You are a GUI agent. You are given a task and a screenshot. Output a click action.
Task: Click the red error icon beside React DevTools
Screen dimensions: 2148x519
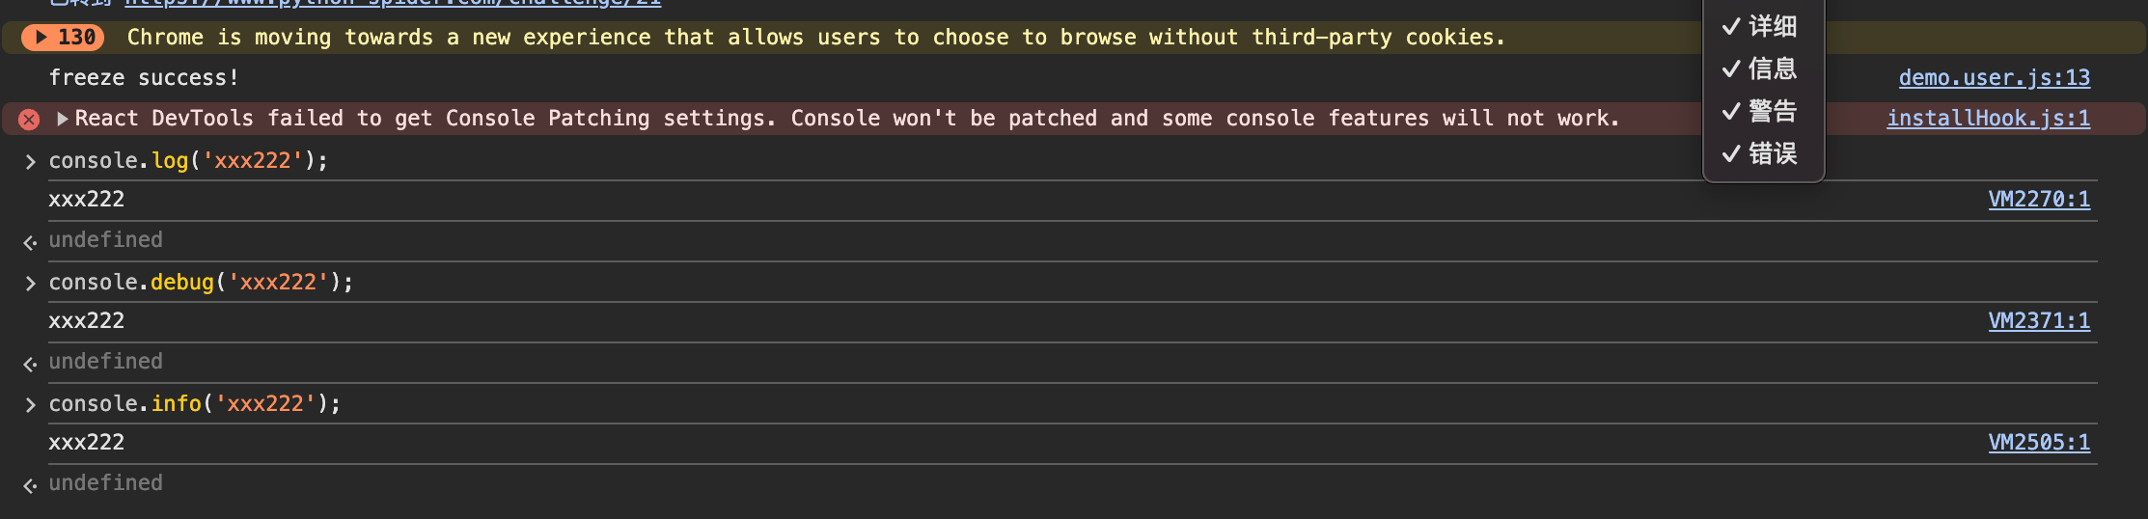pyautogui.click(x=29, y=120)
